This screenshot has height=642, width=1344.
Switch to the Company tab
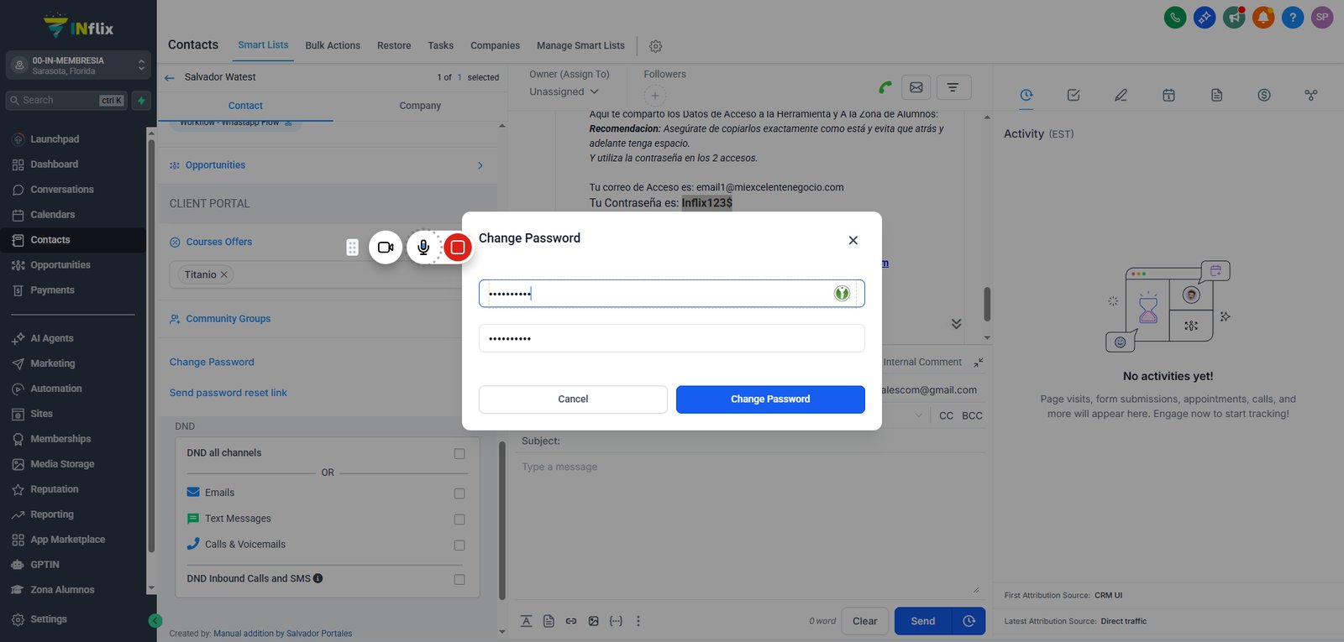point(420,106)
